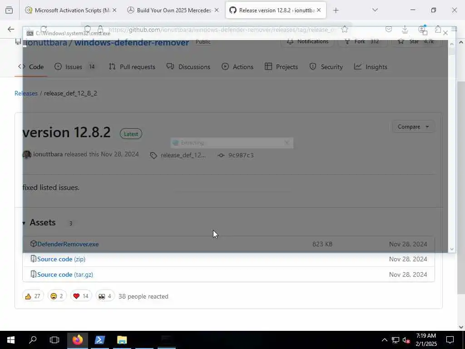The height and width of the screenshot is (349, 465).
Task: Open Windows taskbar Search
Action: click(x=33, y=340)
